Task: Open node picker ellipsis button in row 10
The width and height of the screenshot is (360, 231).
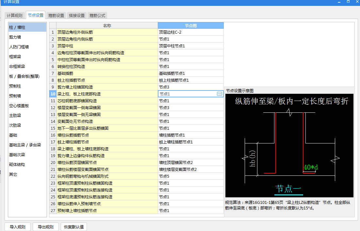Action: (x=220, y=94)
